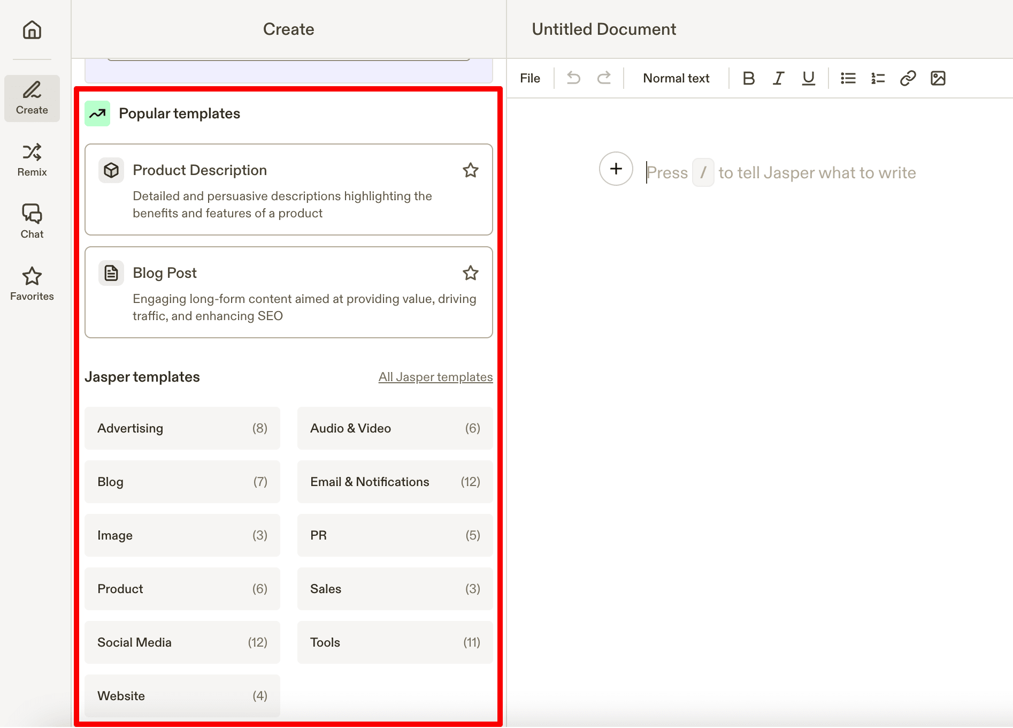The height and width of the screenshot is (728, 1013).
Task: Select the PR template category
Action: point(395,535)
